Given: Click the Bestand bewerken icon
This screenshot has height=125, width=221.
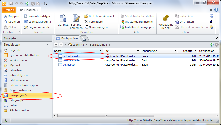Looking at the screenshot, I should [x=76, y=18].
